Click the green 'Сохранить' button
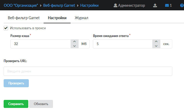This screenshot has height=110, width=184. coord(16,104)
